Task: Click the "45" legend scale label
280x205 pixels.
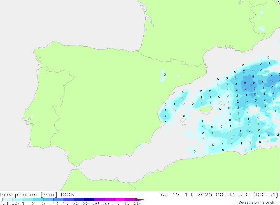Action: click(127, 203)
